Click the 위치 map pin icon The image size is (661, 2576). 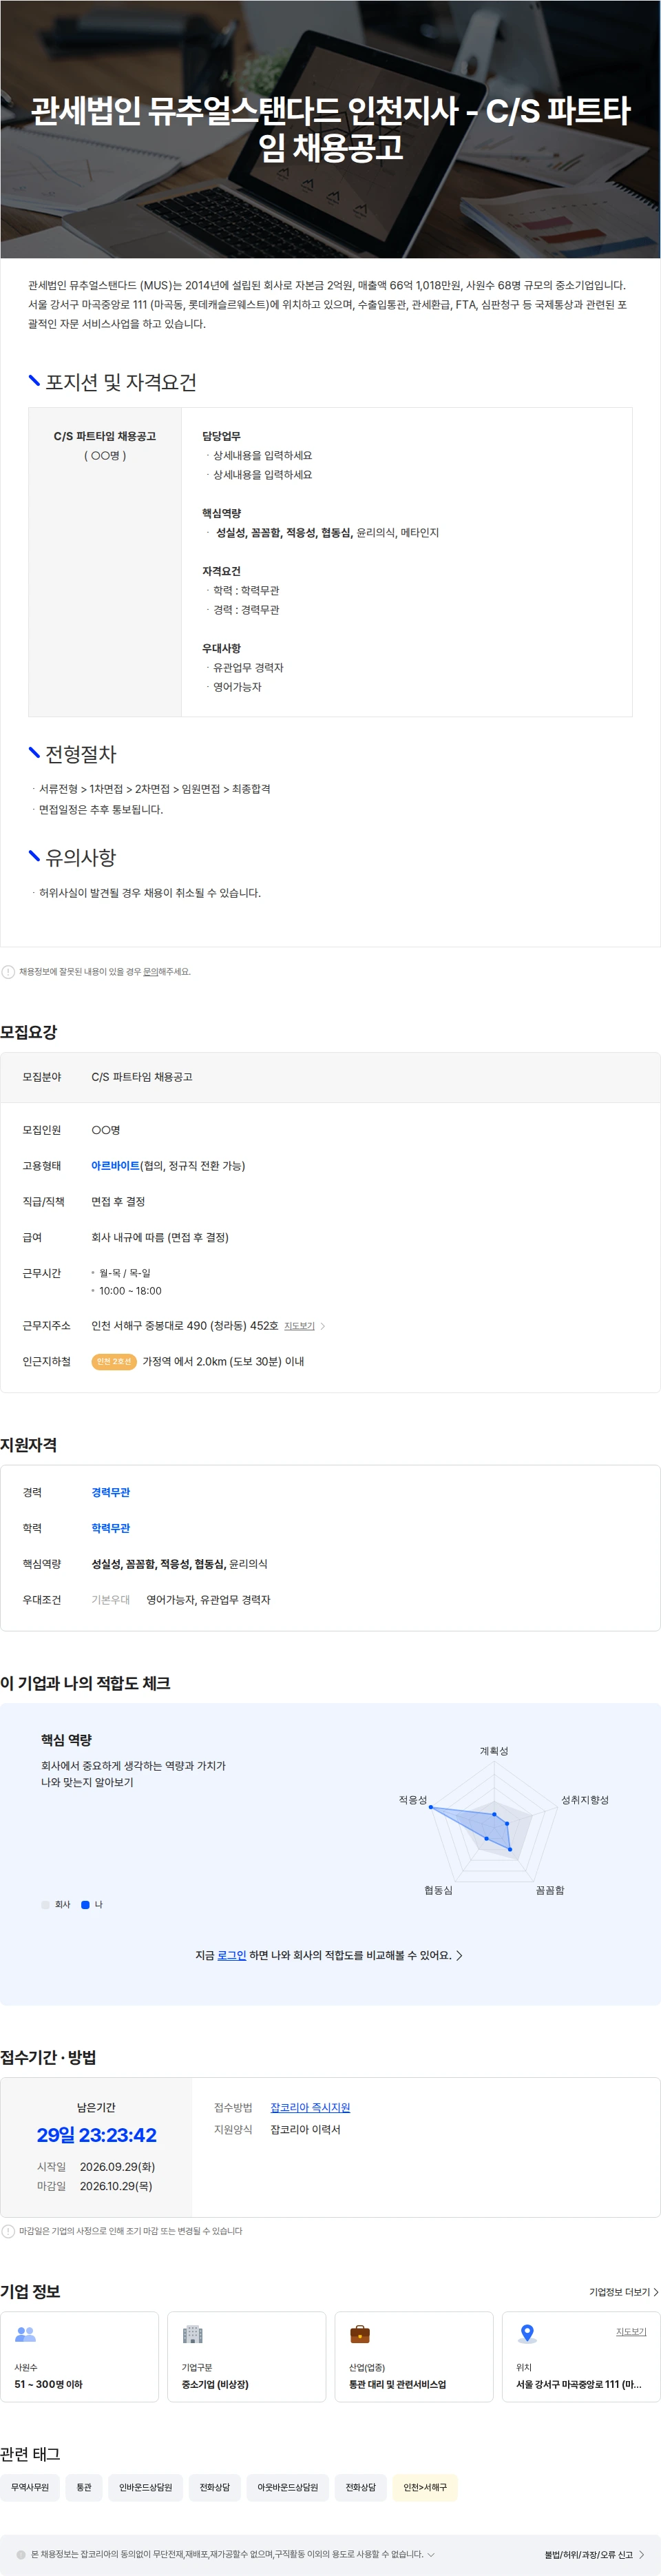pos(527,2334)
